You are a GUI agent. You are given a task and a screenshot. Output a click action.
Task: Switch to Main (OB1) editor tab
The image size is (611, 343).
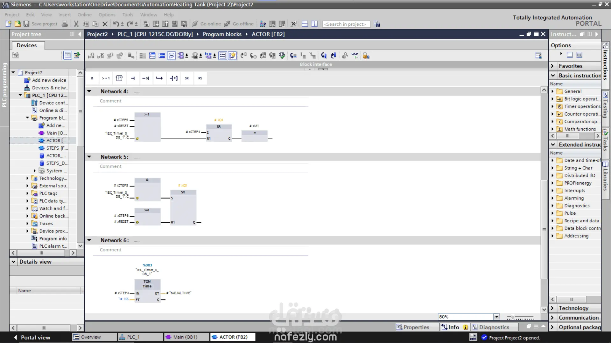[186, 337]
